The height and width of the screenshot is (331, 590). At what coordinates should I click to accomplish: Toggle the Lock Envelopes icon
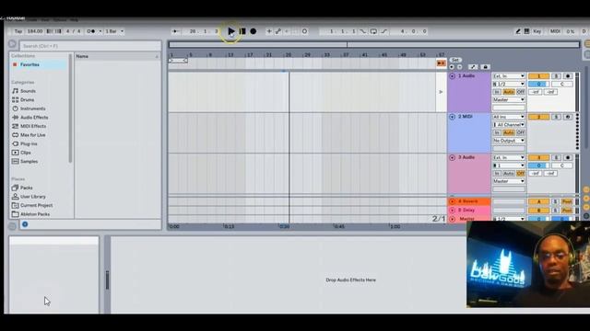pyautogui.click(x=485, y=67)
